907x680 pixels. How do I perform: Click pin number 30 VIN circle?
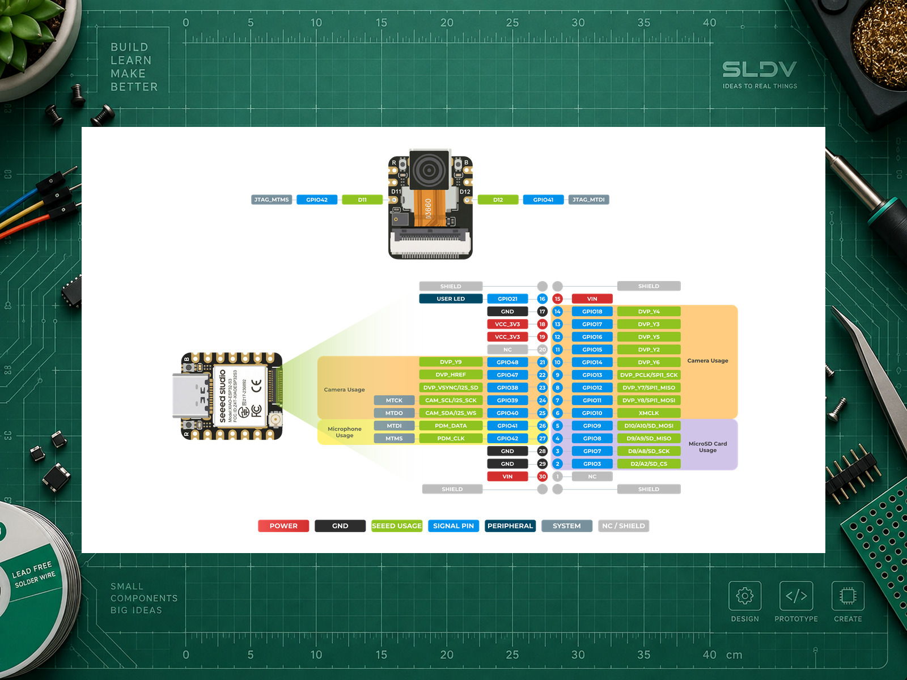coord(542,477)
